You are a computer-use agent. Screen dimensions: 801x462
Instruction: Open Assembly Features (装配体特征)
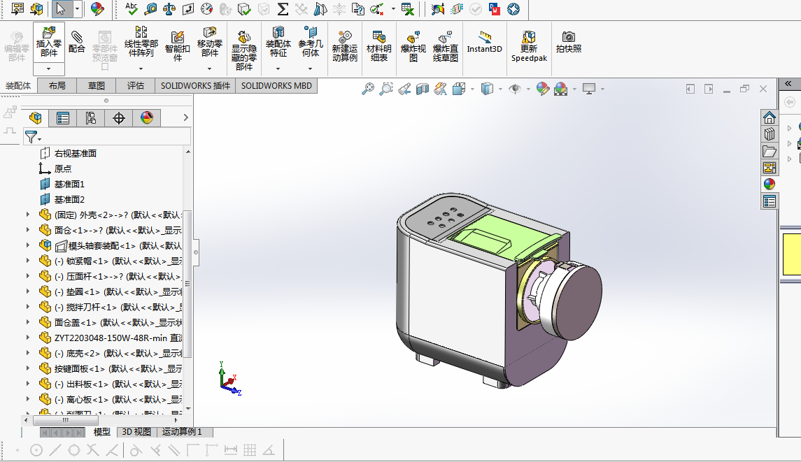tap(278, 42)
